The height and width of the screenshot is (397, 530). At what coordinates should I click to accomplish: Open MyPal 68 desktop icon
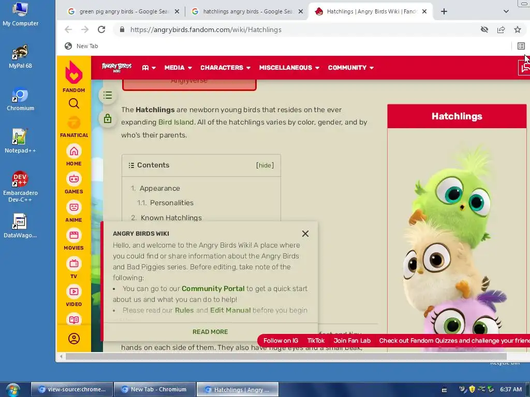(20, 57)
